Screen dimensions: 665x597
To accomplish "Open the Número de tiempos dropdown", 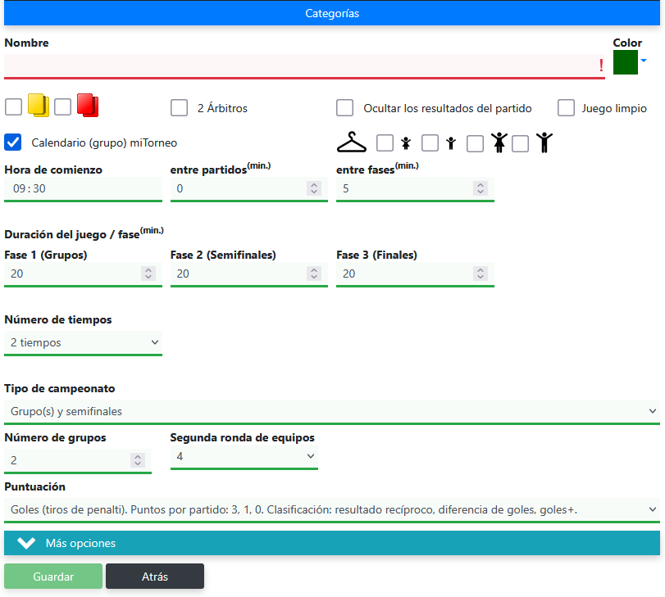I will [x=83, y=343].
